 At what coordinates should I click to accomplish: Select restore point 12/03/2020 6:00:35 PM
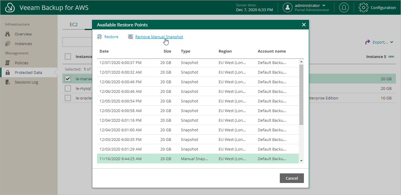198,140
